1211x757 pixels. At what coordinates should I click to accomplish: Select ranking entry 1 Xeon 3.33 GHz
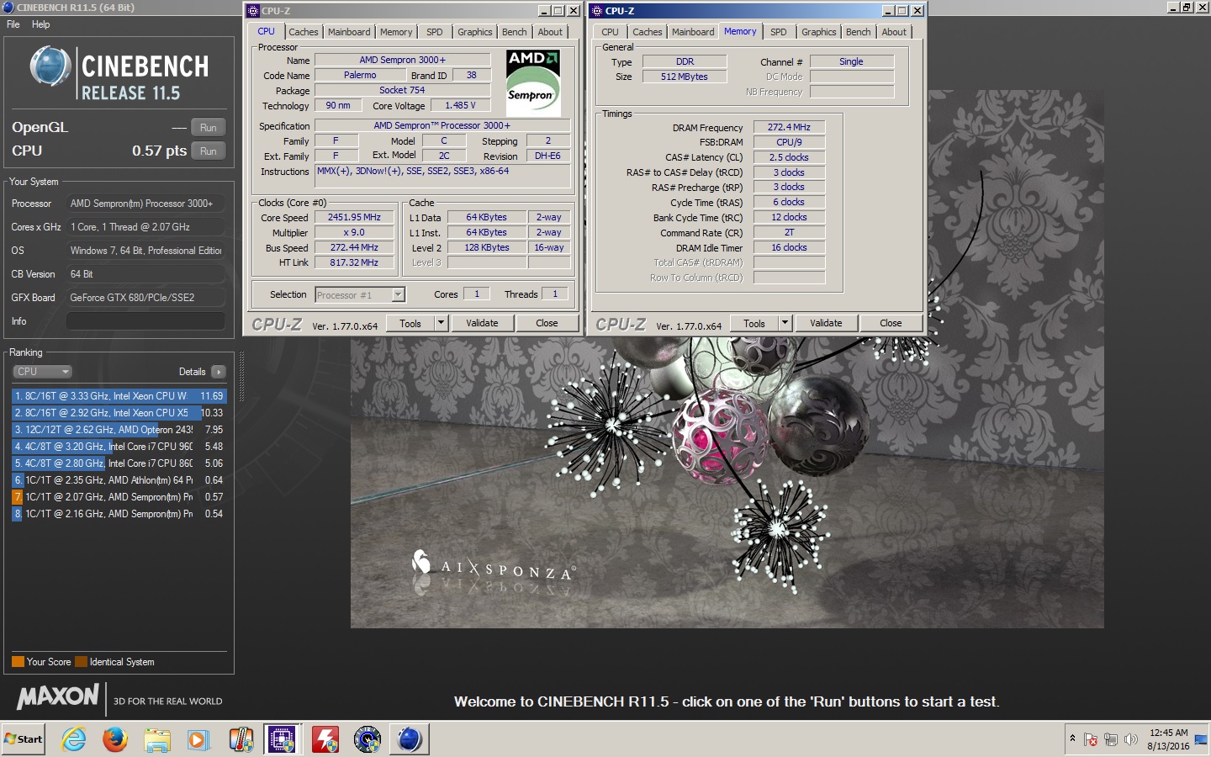pyautogui.click(x=119, y=396)
